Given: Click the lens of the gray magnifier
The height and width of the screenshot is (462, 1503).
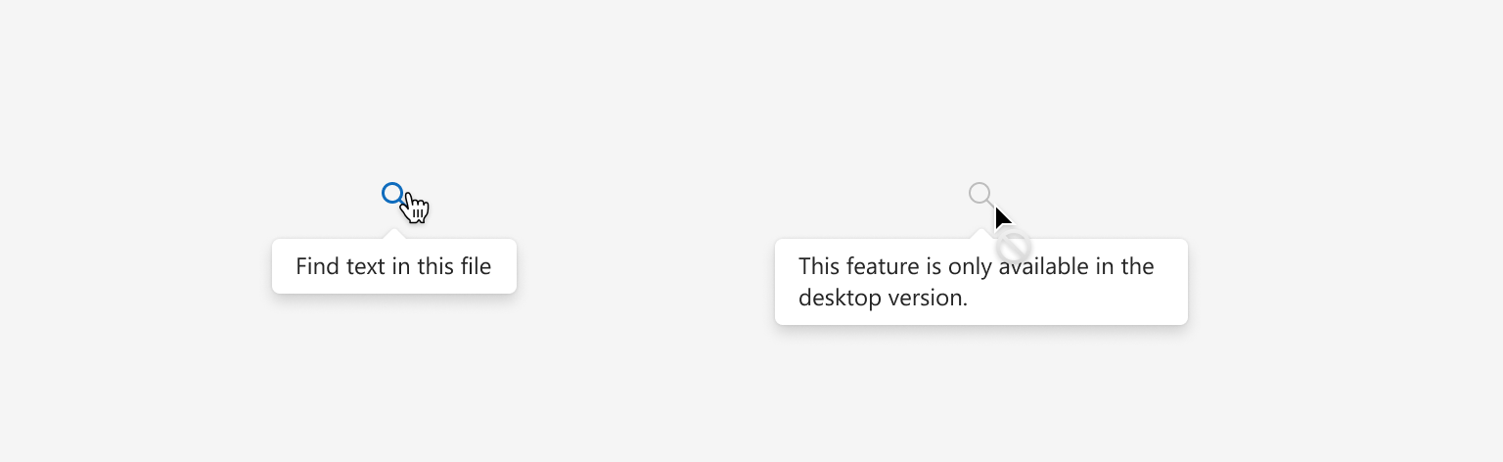Looking at the screenshot, I should click(x=979, y=192).
